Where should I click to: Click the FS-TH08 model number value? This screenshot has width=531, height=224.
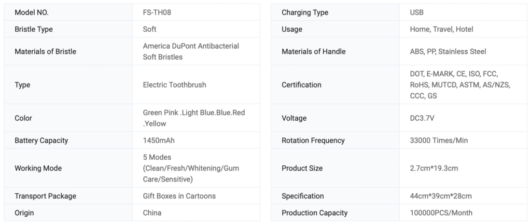[157, 12]
